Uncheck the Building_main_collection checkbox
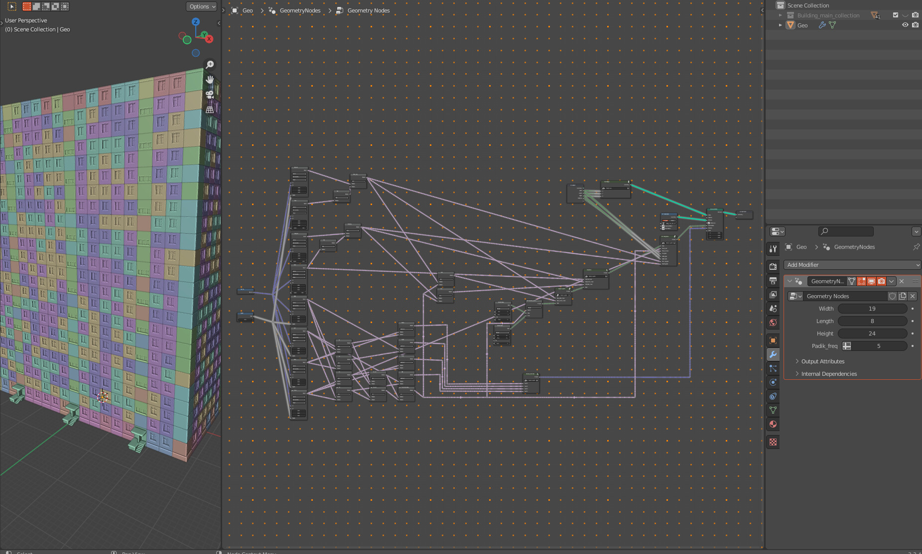The image size is (922, 554). pyautogui.click(x=895, y=15)
